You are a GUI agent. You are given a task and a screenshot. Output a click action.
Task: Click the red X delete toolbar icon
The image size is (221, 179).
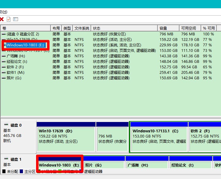coord(2,19)
